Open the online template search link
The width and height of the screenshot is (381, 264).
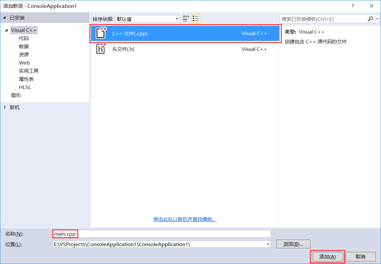pyautogui.click(x=185, y=219)
